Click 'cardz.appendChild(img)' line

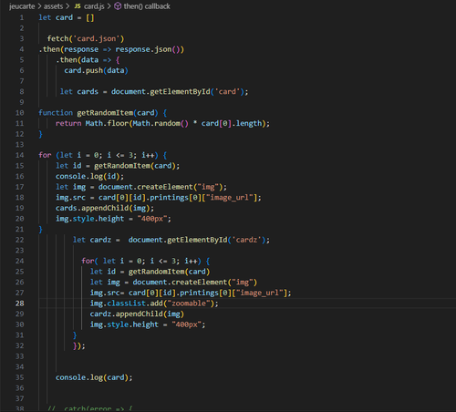point(137,314)
